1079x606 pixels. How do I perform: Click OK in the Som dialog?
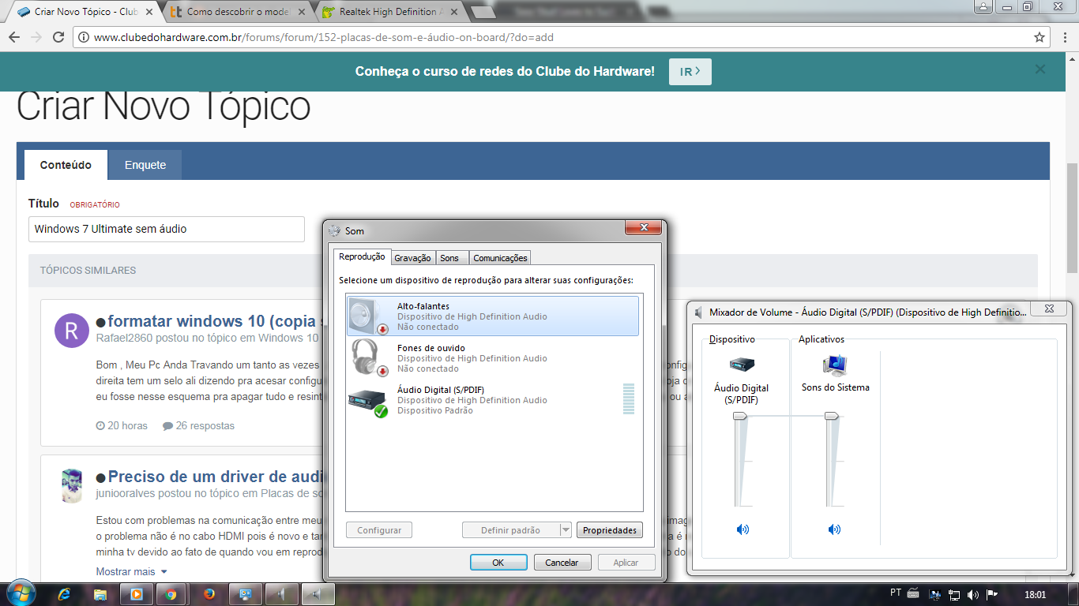click(498, 563)
